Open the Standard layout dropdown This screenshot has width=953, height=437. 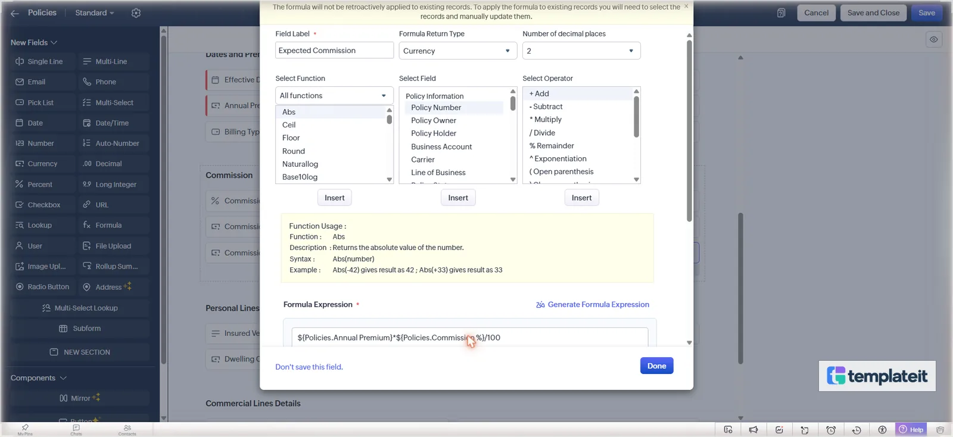point(94,13)
